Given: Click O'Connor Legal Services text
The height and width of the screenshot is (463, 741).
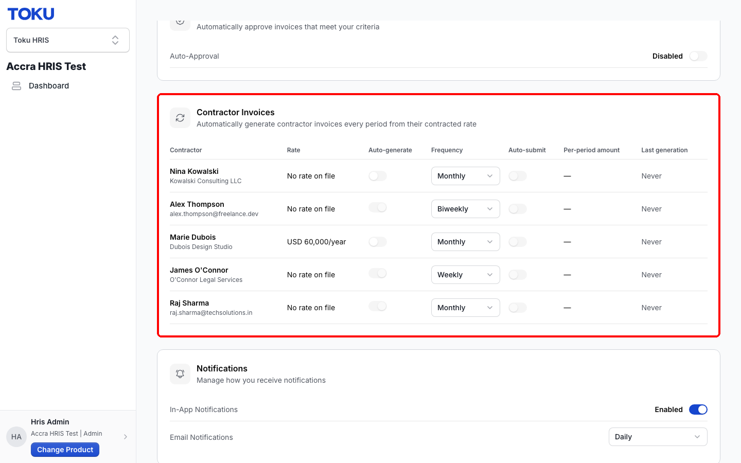Looking at the screenshot, I should click(x=206, y=280).
